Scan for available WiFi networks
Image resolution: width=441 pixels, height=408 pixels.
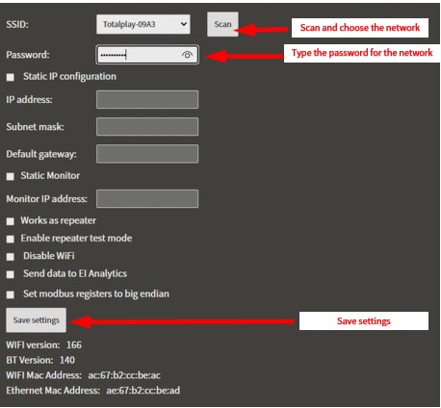tap(222, 24)
